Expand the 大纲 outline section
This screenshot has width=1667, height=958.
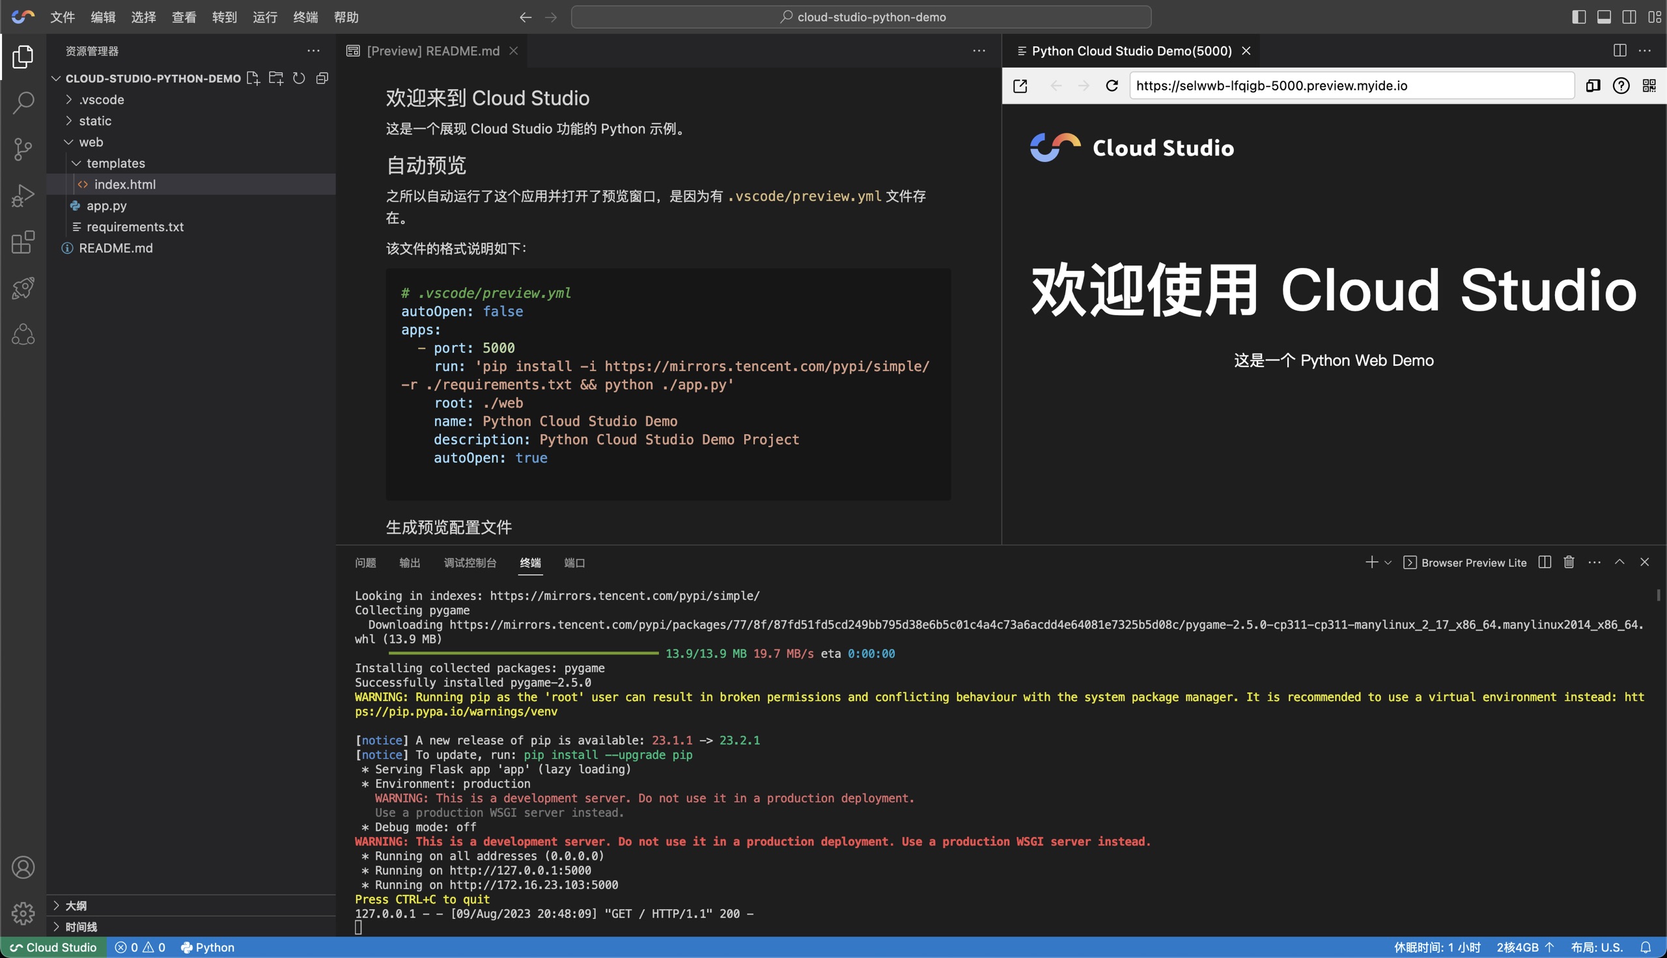click(x=191, y=905)
